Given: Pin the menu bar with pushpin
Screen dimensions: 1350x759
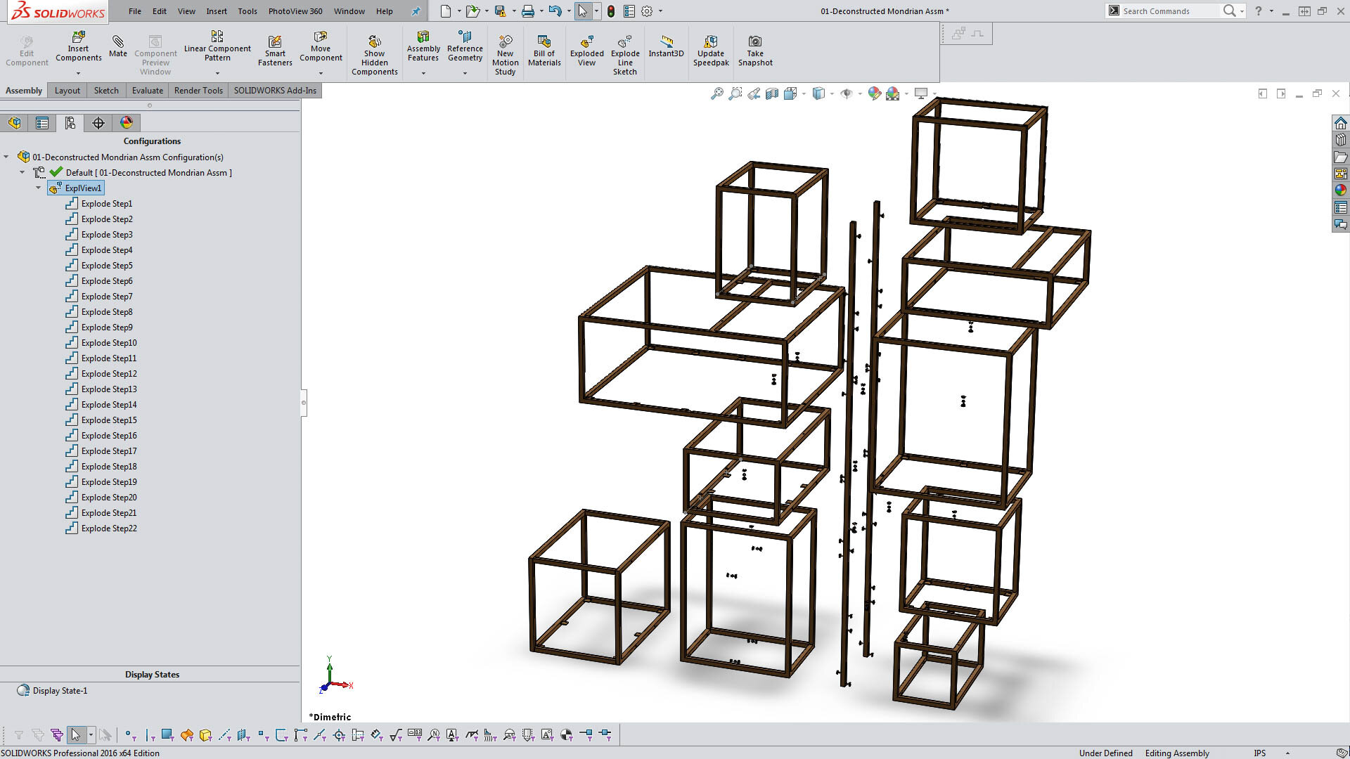Looking at the screenshot, I should coord(416,11).
